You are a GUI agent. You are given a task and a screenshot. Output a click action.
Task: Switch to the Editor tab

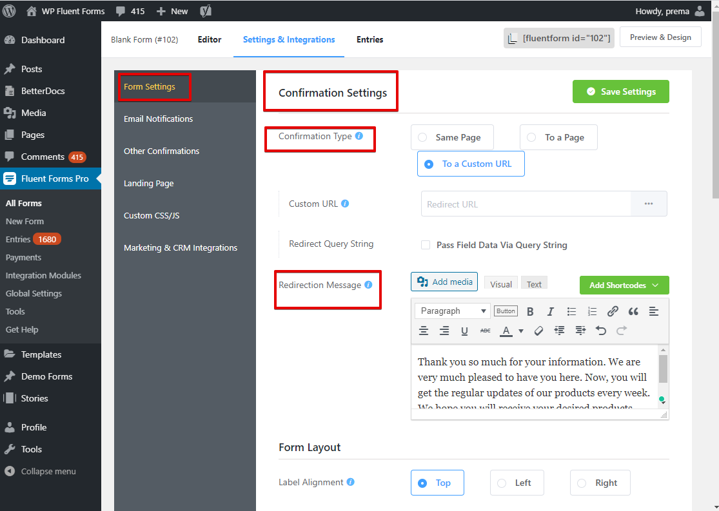pos(210,39)
